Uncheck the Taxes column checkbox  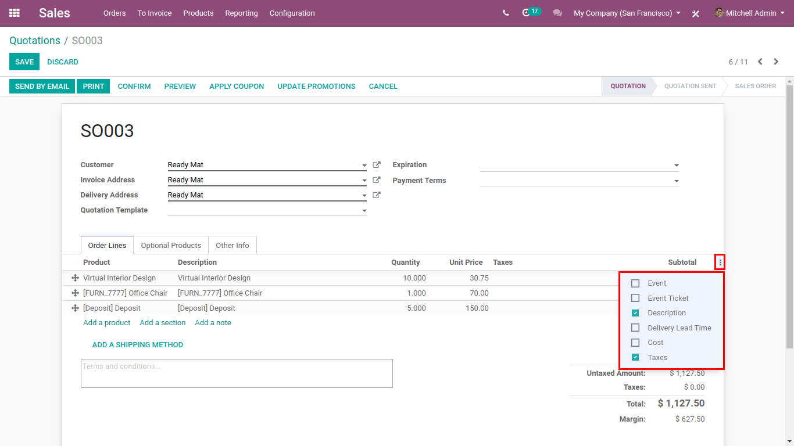635,357
